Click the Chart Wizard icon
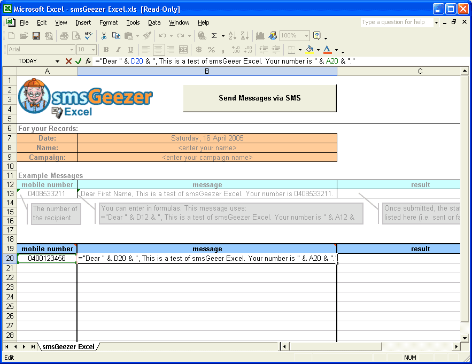The image size is (472, 364). 260,36
